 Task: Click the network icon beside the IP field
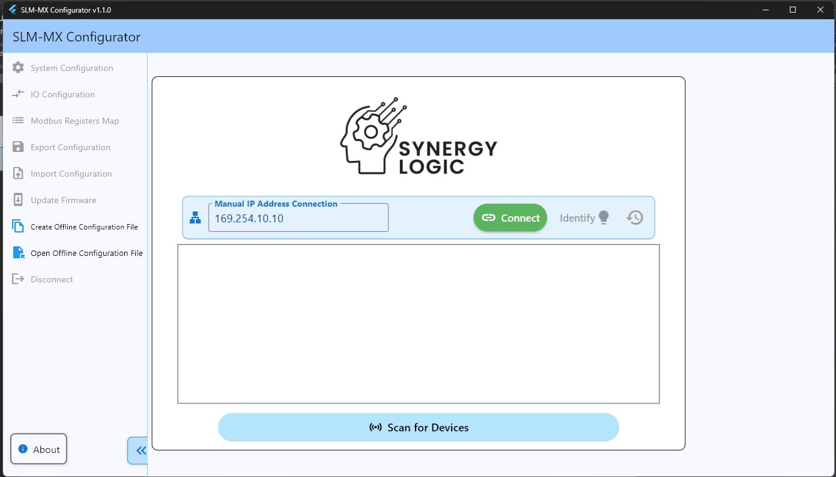tap(195, 218)
